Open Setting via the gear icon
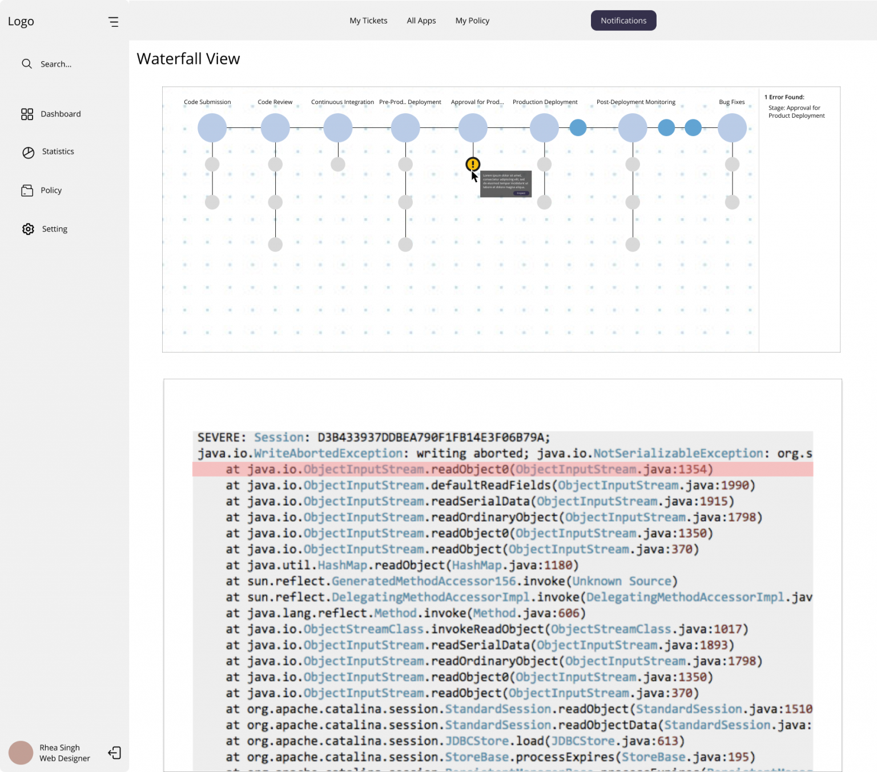 tap(28, 229)
